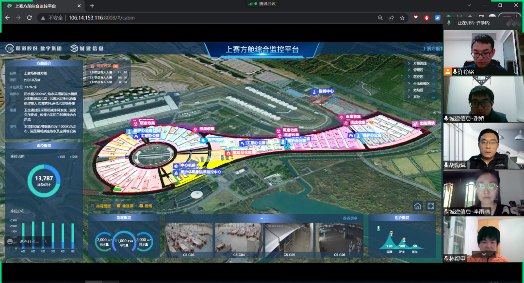Enter fullscreen with the expand-map icon
Image resolution: width=524 pixels, height=283 pixels.
tap(431, 206)
